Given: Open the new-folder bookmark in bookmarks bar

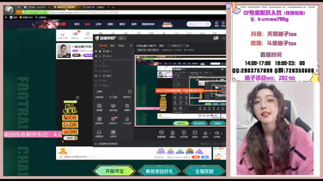Looking at the screenshot, I should [26, 17].
